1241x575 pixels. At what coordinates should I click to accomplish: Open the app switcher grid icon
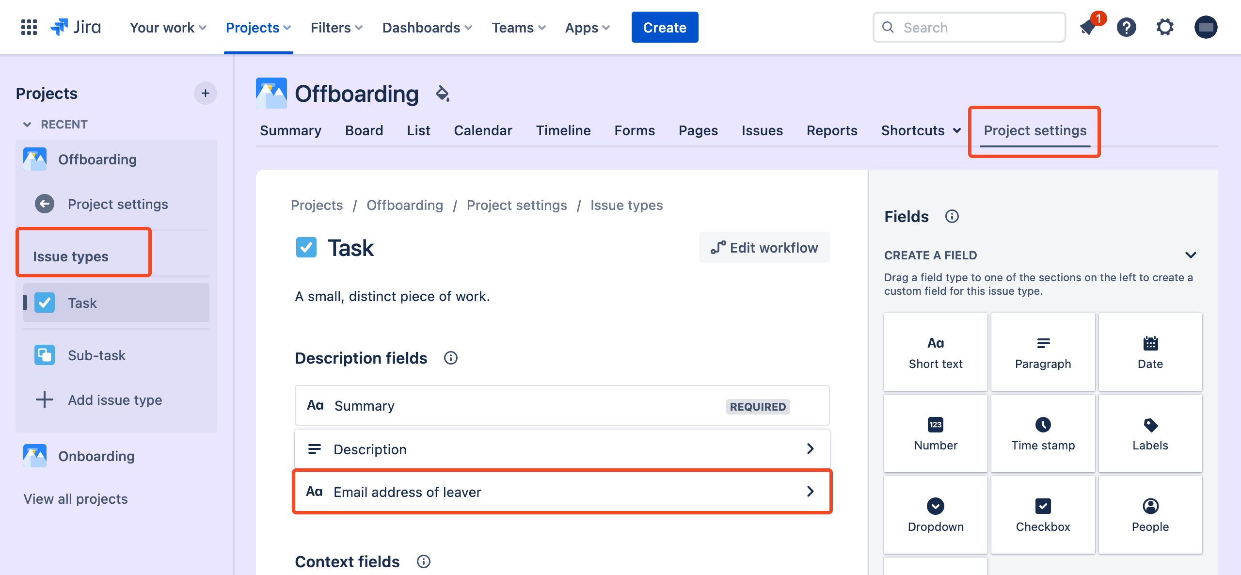[x=29, y=27]
